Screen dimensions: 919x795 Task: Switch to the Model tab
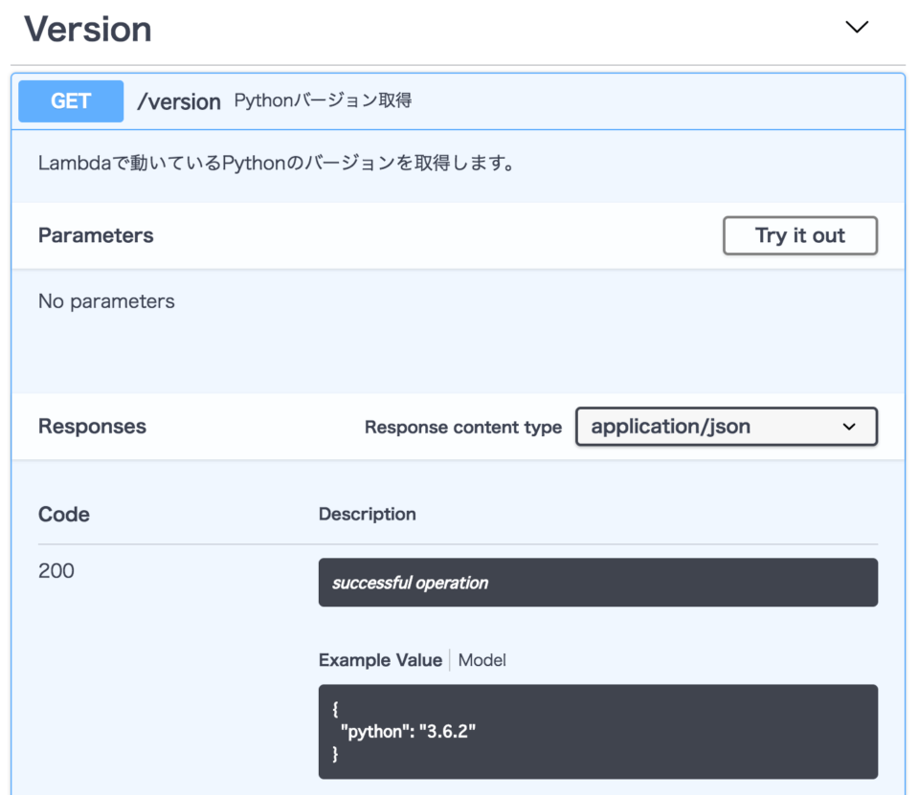tap(482, 660)
